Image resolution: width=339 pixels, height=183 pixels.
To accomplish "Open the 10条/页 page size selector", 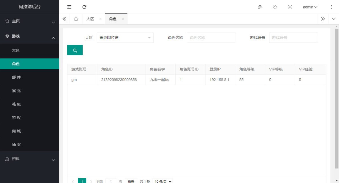I will (x=163, y=181).
